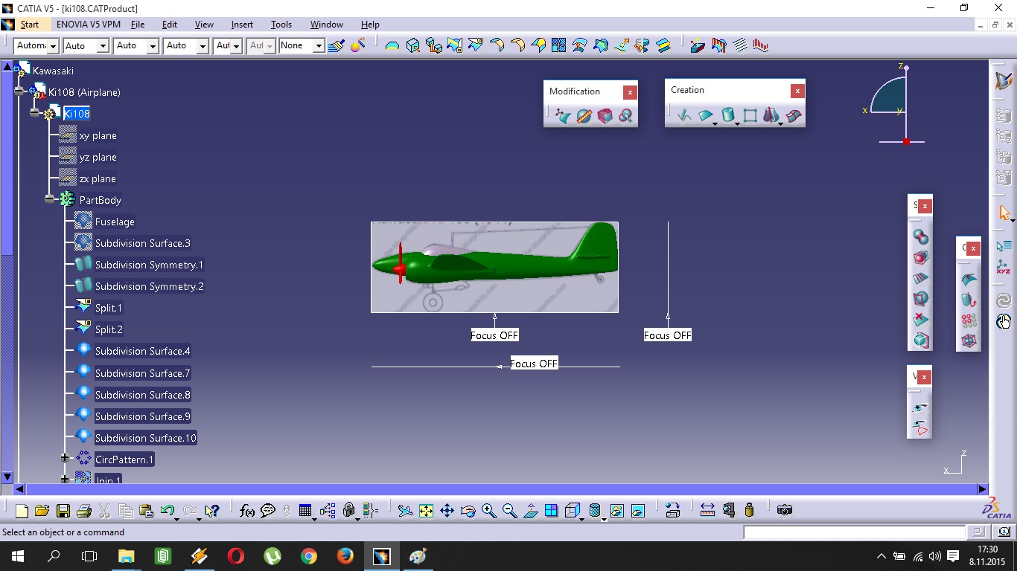Click the Multi-View quad window icon
Screen dimensions: 1017x571
(x=551, y=511)
